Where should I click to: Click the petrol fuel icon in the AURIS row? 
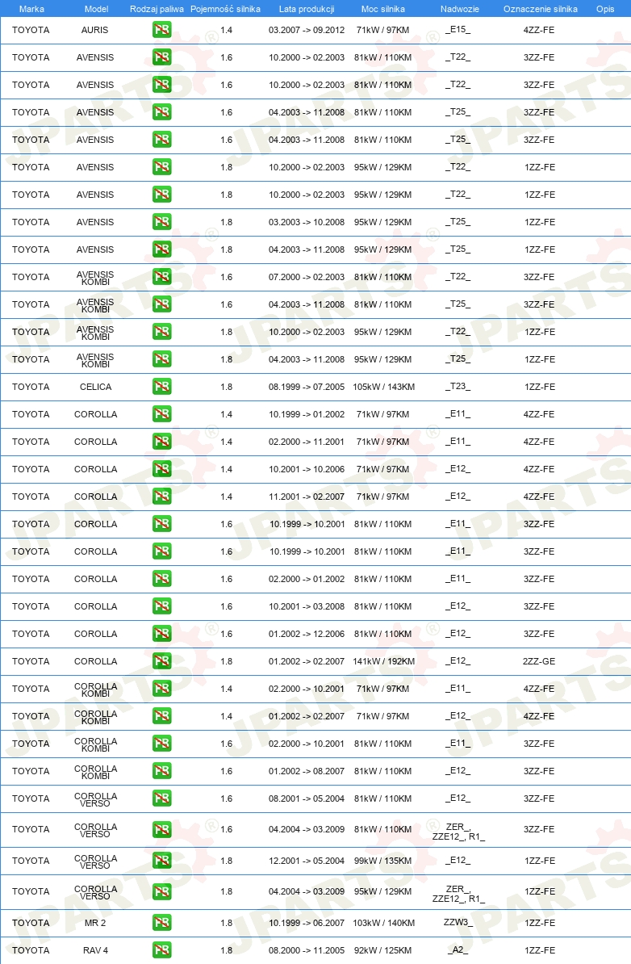coord(162,30)
